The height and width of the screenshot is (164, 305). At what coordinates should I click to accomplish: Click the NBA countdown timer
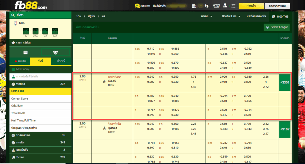pyautogui.click(x=41, y=32)
